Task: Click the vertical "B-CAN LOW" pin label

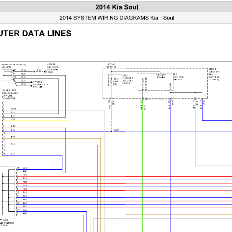Action: (x=143, y=84)
